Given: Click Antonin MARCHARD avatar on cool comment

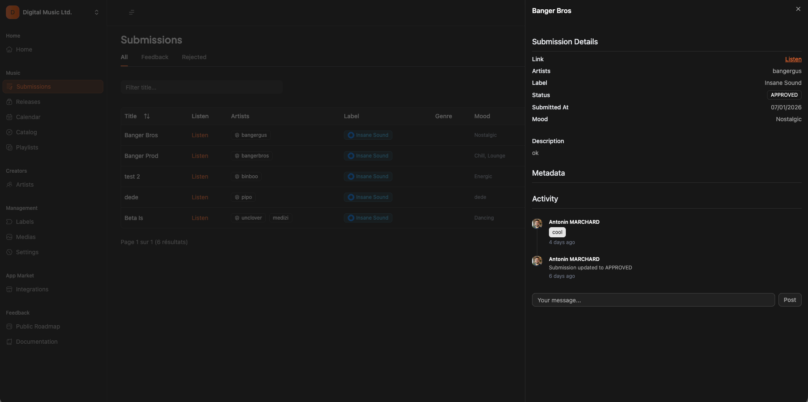Looking at the screenshot, I should pos(537,223).
